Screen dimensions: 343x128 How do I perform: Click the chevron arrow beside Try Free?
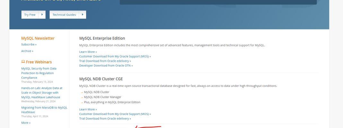point(42,15)
